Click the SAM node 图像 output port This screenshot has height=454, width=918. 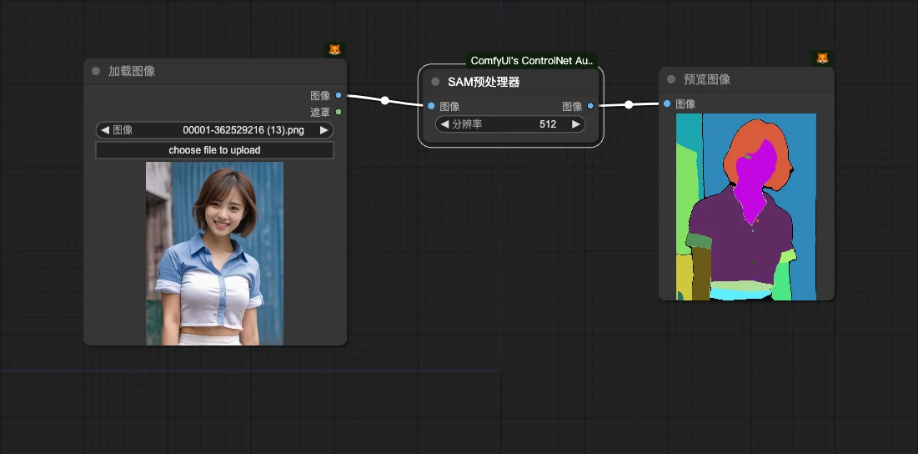(590, 106)
